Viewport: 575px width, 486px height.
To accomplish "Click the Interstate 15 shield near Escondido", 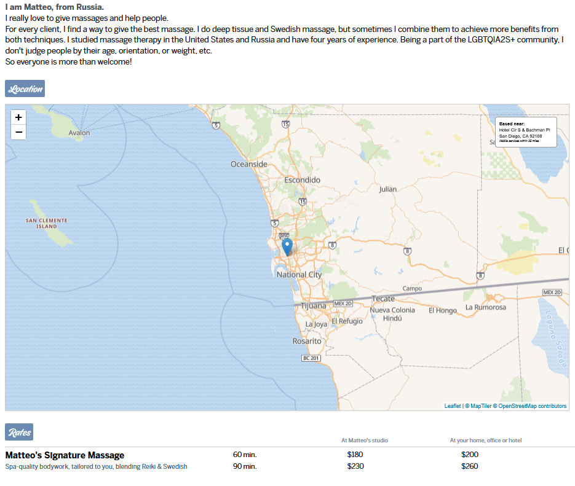I will pos(303,201).
